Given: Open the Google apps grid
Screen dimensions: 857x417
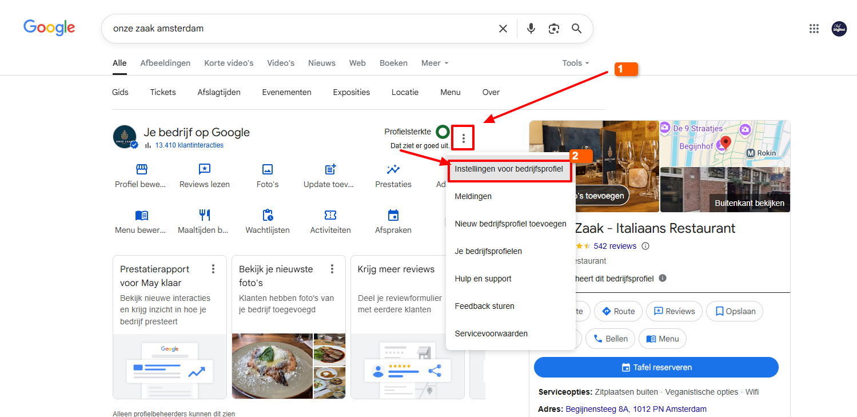Looking at the screenshot, I should (814, 29).
